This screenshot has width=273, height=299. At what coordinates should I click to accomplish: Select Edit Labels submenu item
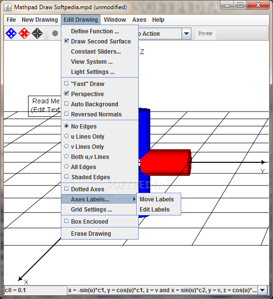158,209
